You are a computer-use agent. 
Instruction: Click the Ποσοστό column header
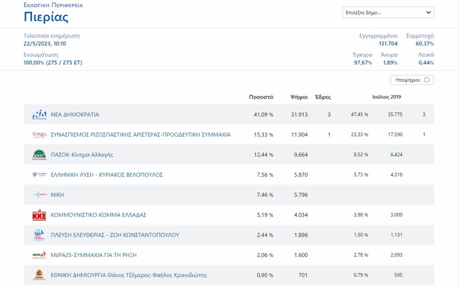261,97
